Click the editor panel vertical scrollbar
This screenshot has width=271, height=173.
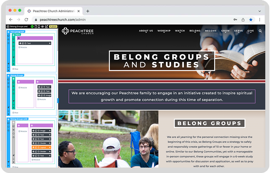pos(58,41)
